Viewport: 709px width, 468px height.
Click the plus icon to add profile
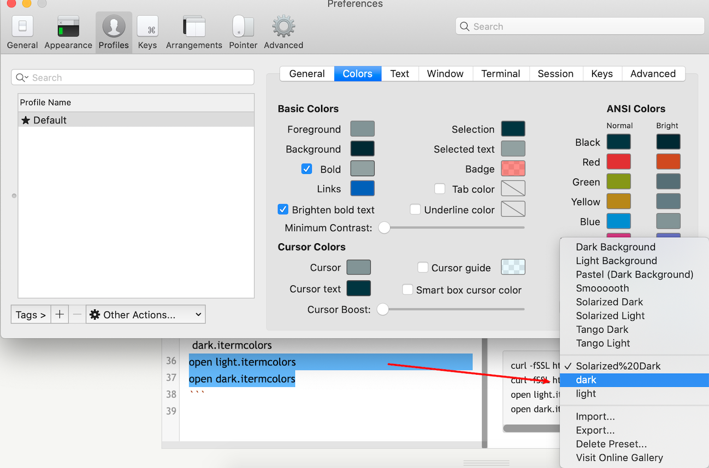pyautogui.click(x=60, y=314)
